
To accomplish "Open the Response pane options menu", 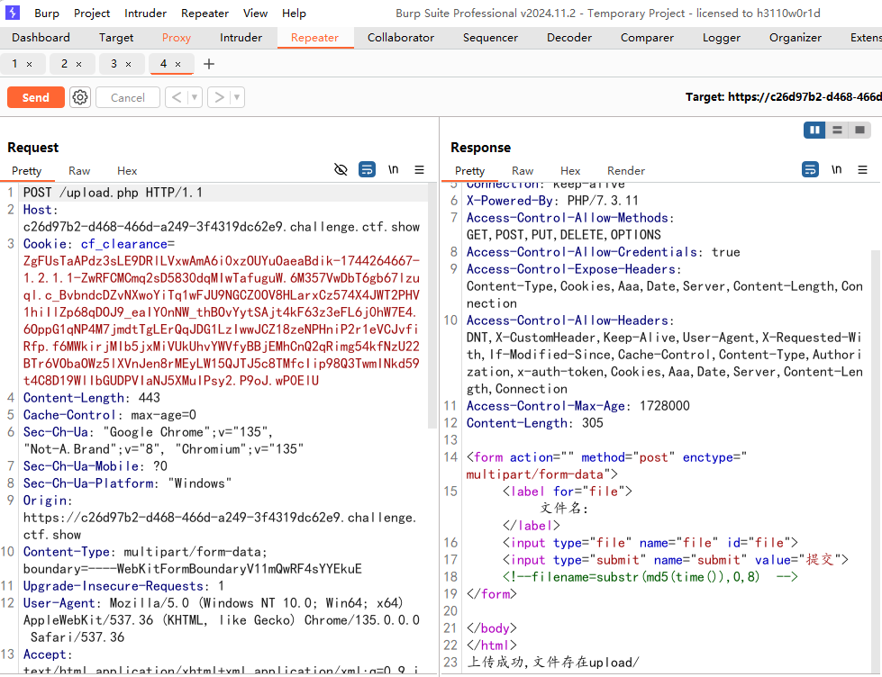I will (x=862, y=169).
